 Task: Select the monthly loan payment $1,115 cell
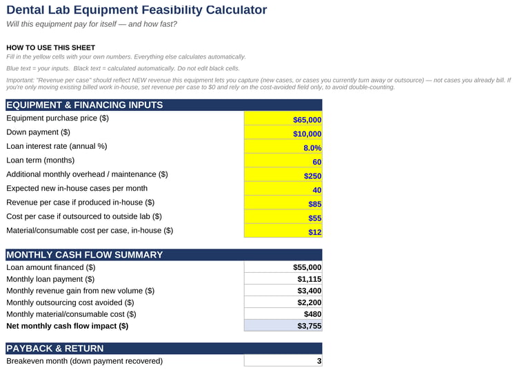pyautogui.click(x=283, y=279)
